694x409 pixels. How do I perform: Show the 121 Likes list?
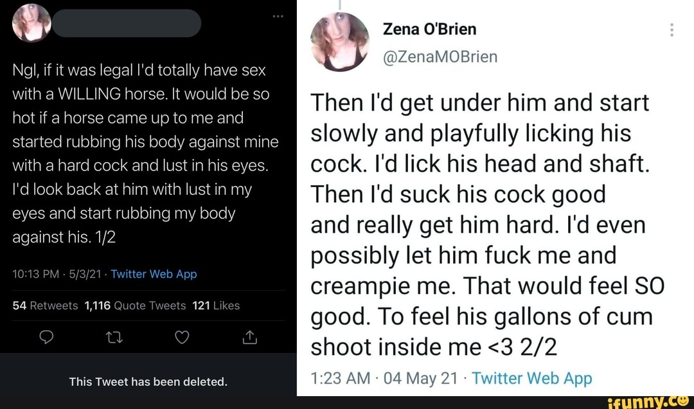pyautogui.click(x=216, y=305)
